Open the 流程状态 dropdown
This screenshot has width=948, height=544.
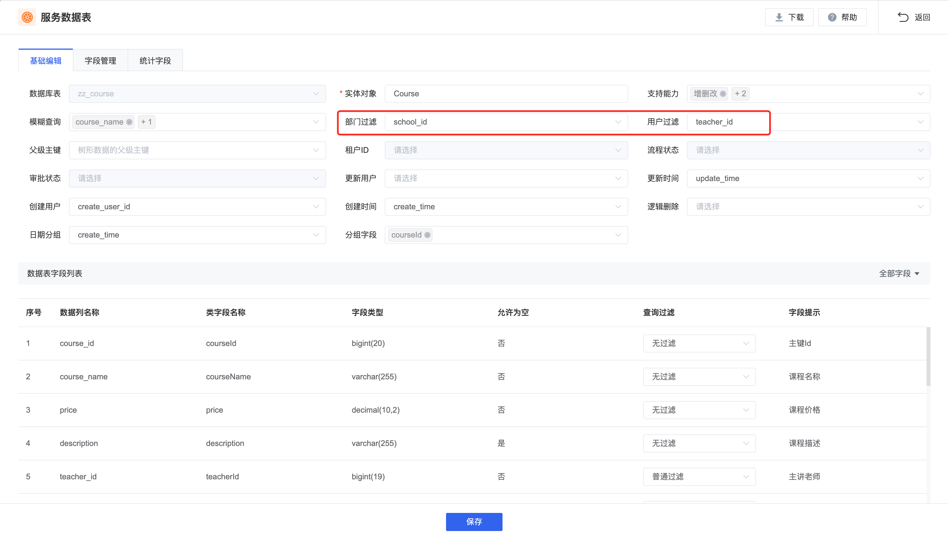click(x=808, y=150)
